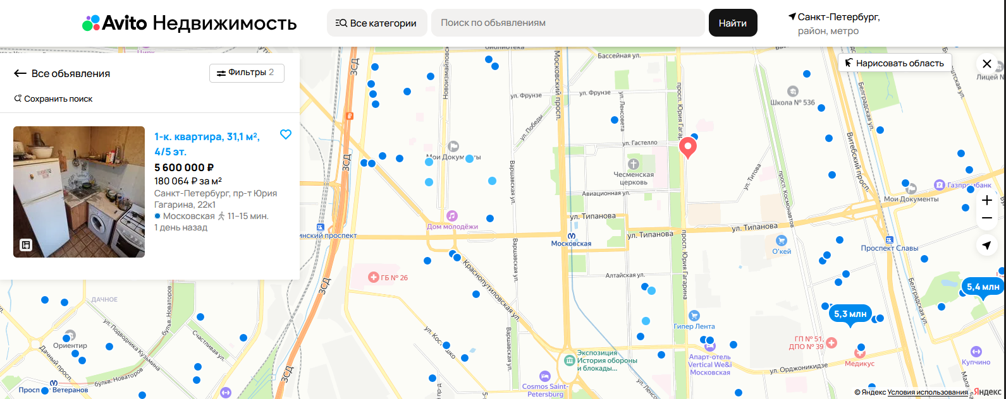Screen dimensions: 1006x399
Task: Click the Avito Недвижимость logo
Action: (189, 23)
